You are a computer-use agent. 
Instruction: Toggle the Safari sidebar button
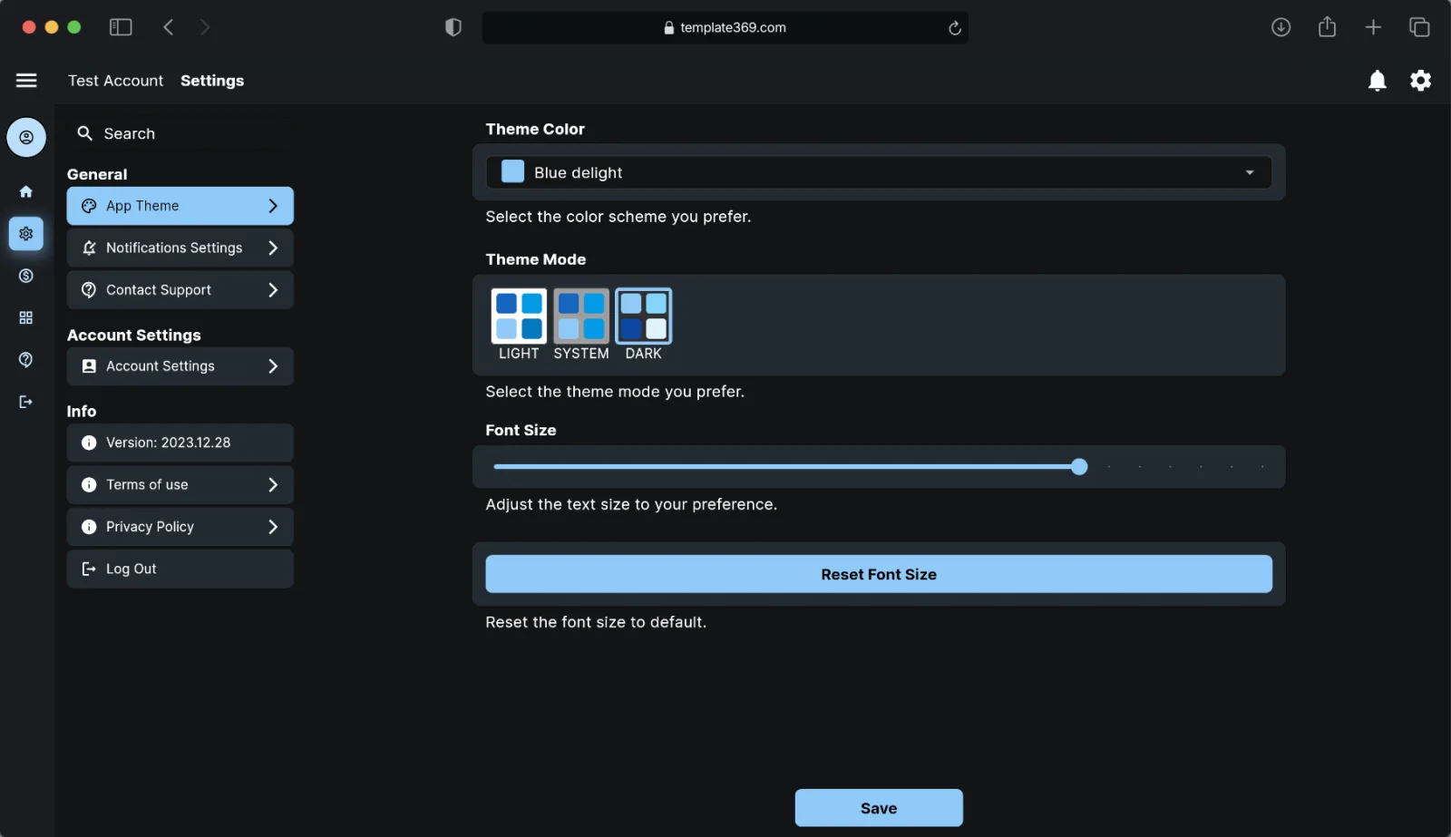coord(121,27)
